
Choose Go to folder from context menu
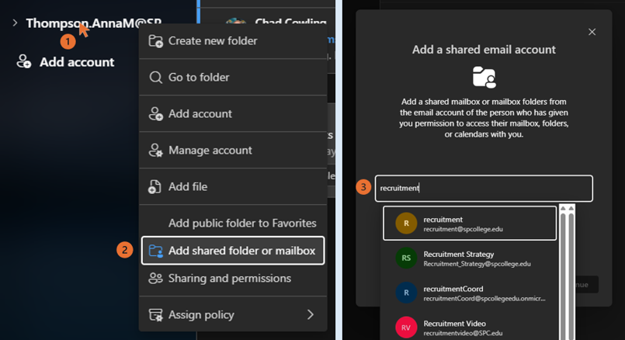pos(233,78)
